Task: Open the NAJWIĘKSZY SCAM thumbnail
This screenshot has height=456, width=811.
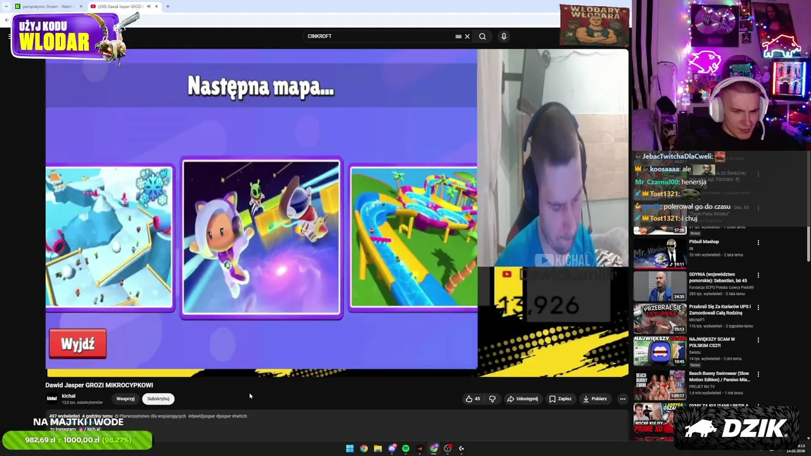Action: point(660,351)
